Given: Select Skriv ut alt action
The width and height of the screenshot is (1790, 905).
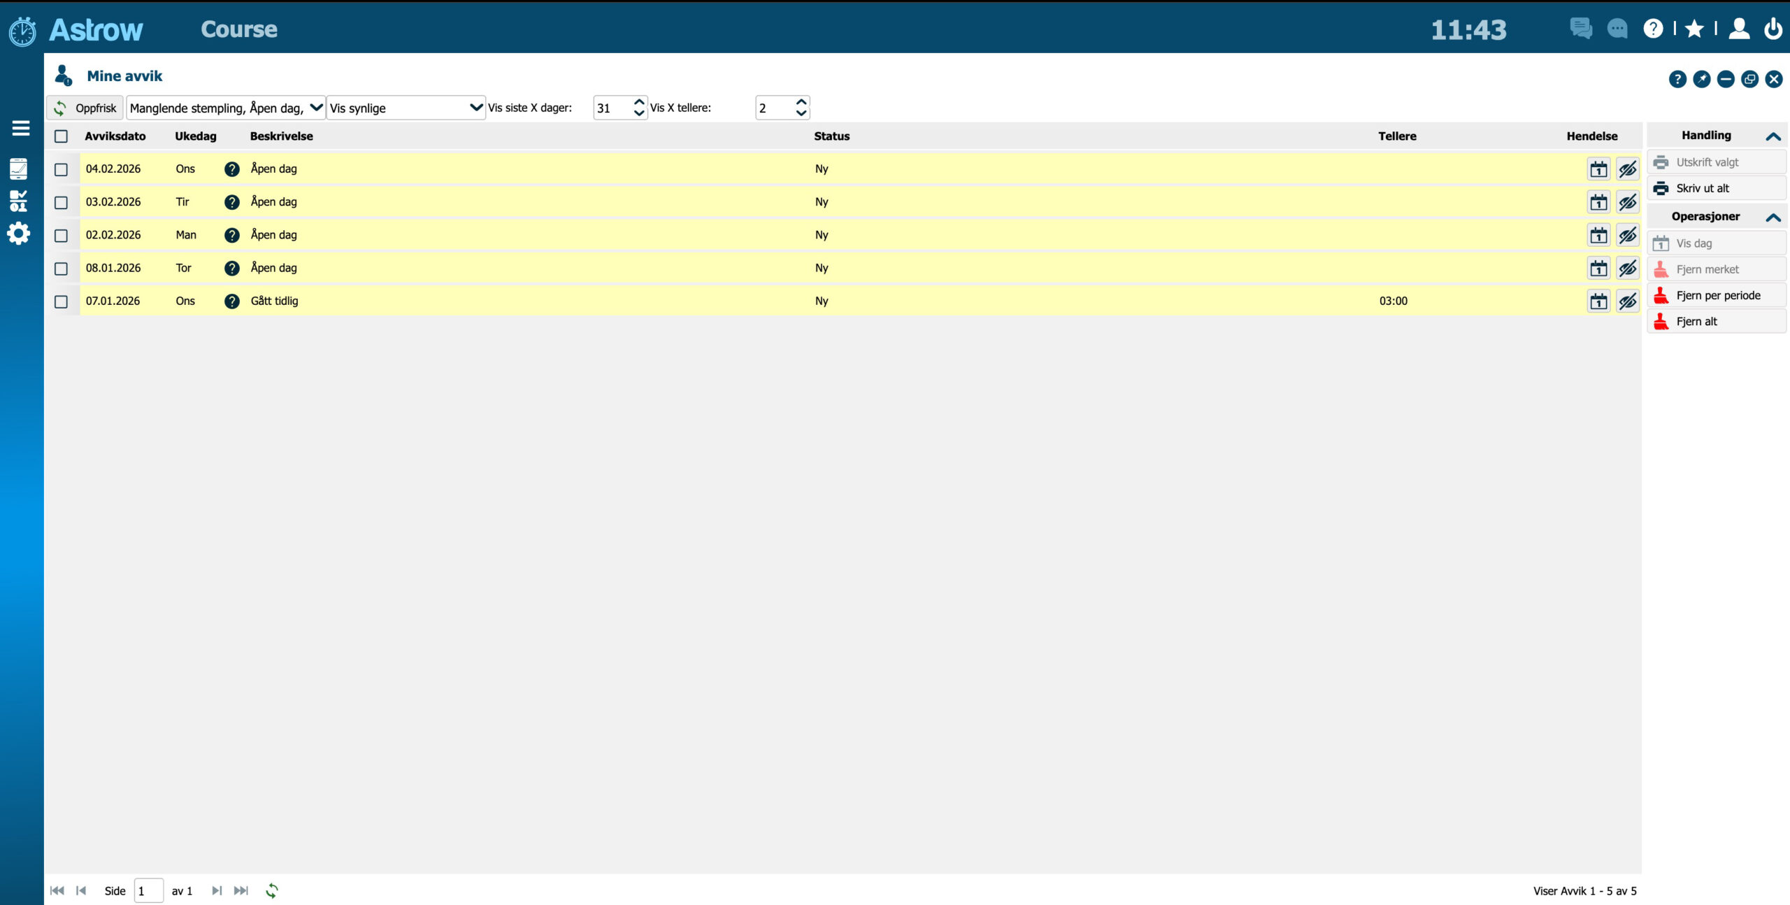Looking at the screenshot, I should (1702, 188).
